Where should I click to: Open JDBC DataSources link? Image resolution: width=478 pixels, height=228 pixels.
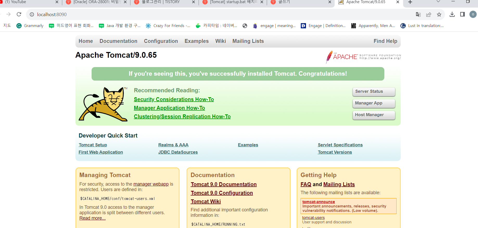(178, 152)
